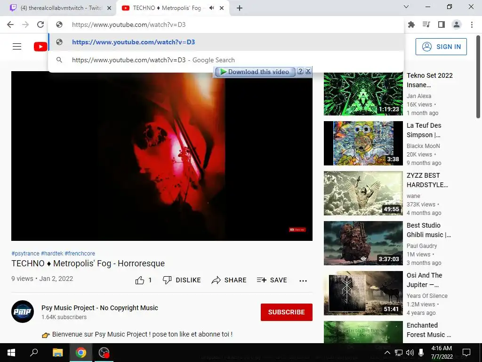Open a new tab with plus icon

click(240, 8)
